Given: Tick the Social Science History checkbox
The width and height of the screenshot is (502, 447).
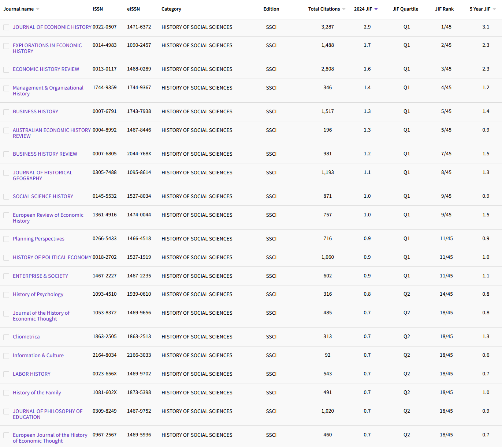Looking at the screenshot, I should click(x=6, y=197).
